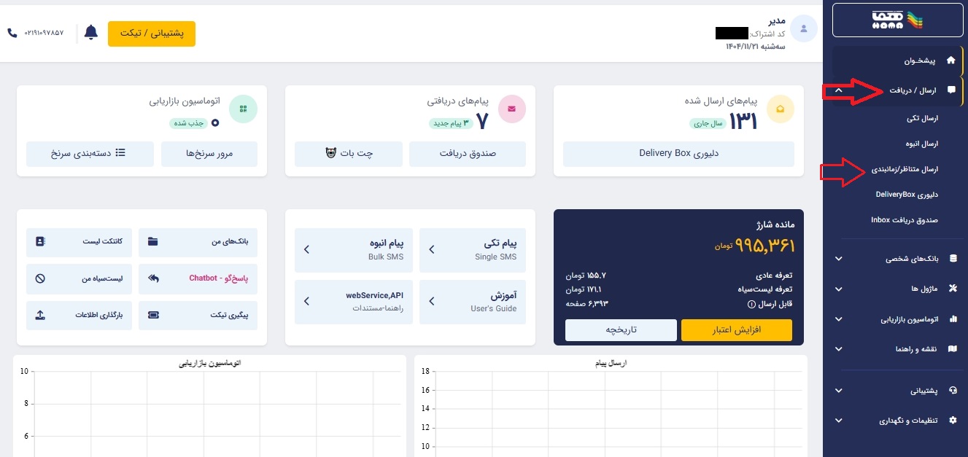Click the افزایش اعتبار yellow button
This screenshot has width=968, height=457.
pos(737,330)
